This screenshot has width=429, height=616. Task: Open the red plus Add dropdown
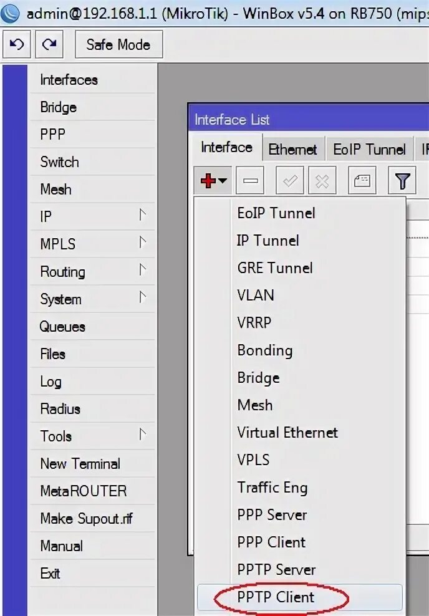coord(213,180)
